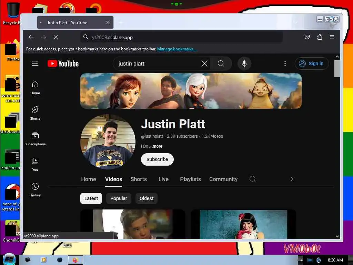This screenshot has width=353, height=265.
Task: Search within the channel using tab magnifier
Action: (253, 179)
